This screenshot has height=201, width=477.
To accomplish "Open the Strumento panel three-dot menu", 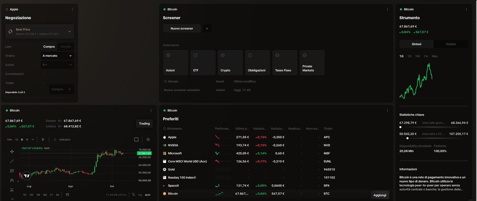I will 466,9.
